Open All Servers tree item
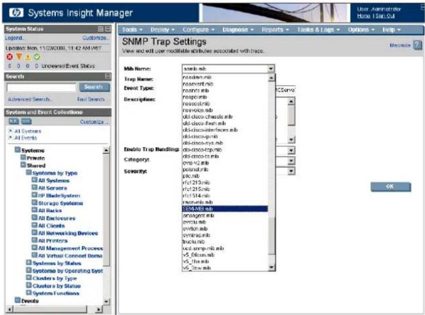 [x=52, y=188]
